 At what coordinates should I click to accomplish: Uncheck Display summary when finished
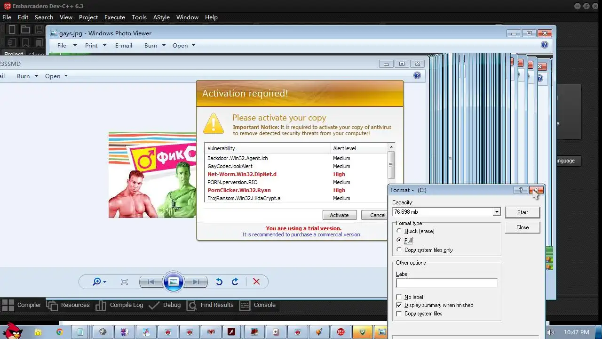[x=399, y=305]
